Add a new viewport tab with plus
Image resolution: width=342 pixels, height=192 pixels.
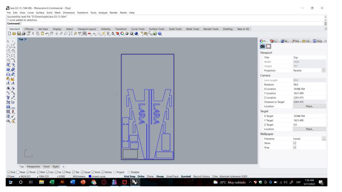tap(63, 166)
